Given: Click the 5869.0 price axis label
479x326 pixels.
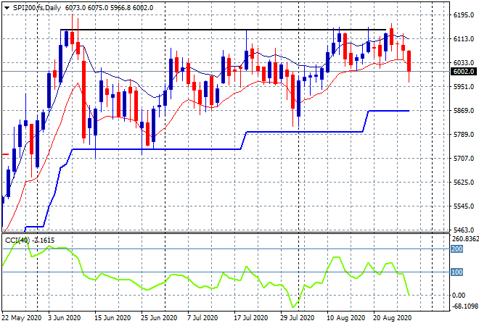Looking at the screenshot, I should tap(464, 110).
